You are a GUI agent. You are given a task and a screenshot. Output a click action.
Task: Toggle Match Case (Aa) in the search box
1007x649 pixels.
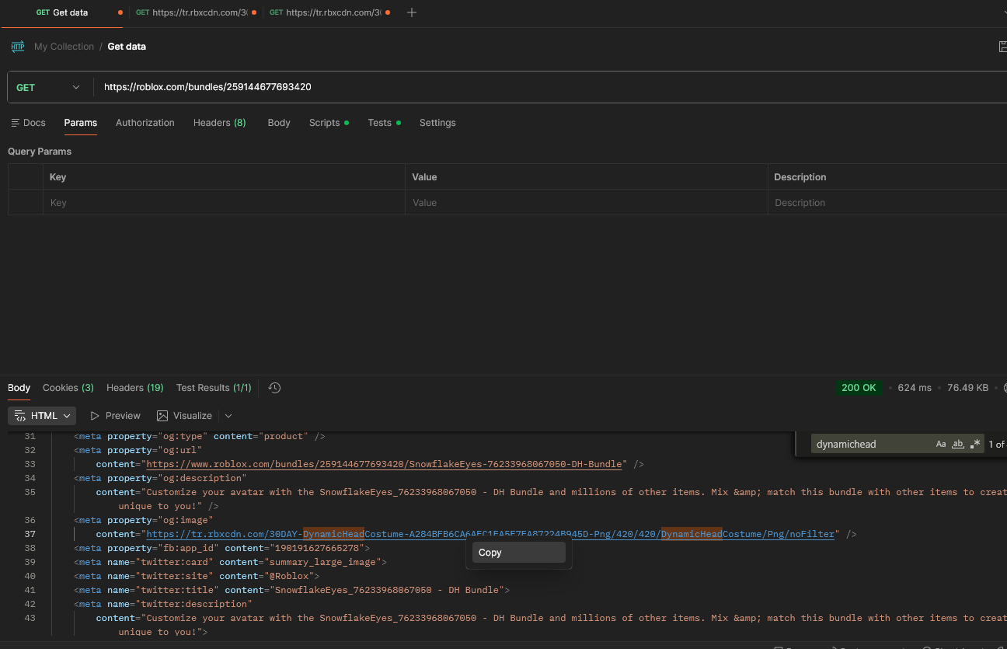(x=941, y=445)
